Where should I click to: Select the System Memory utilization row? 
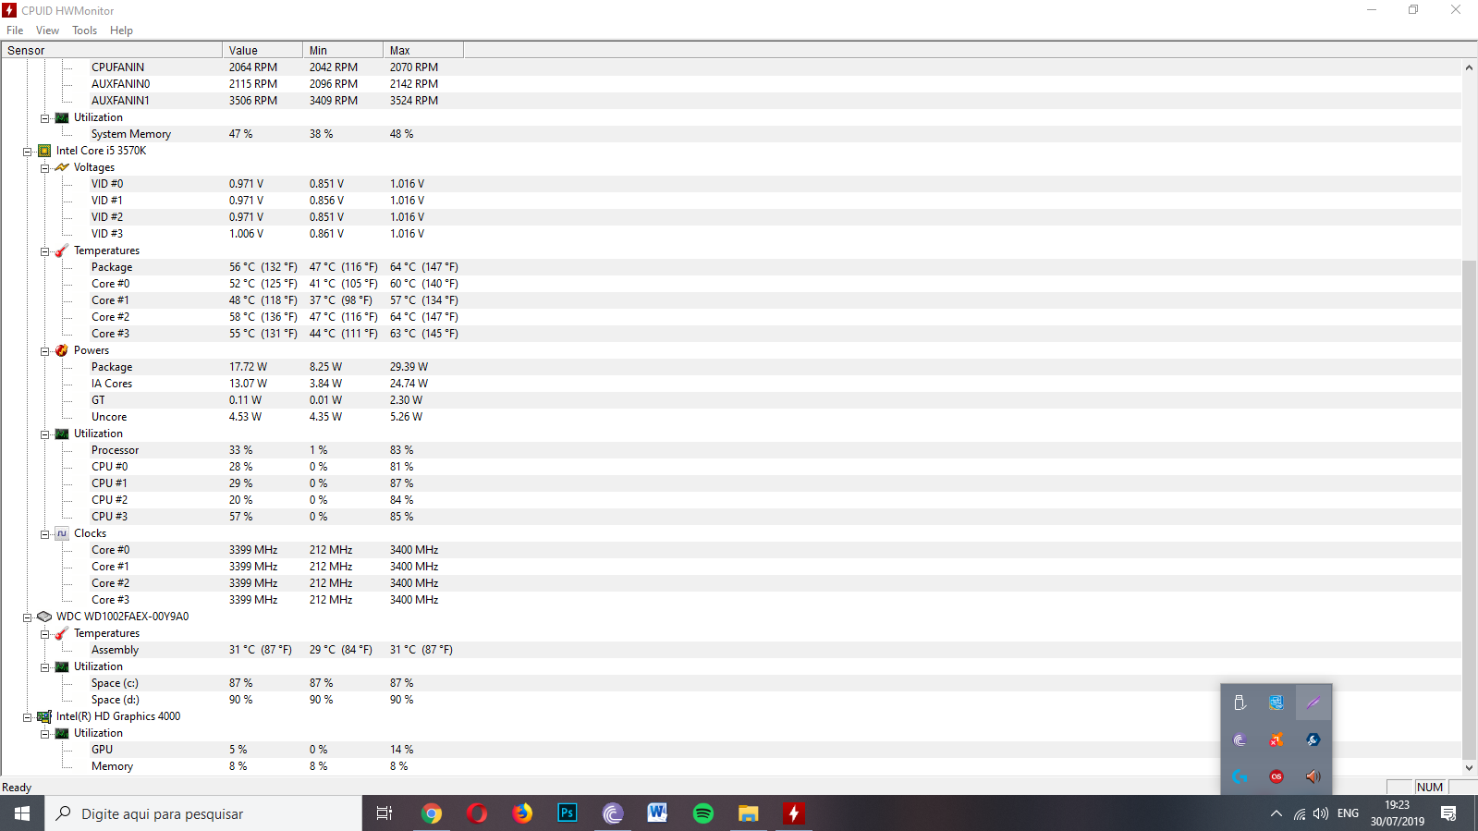(x=731, y=134)
